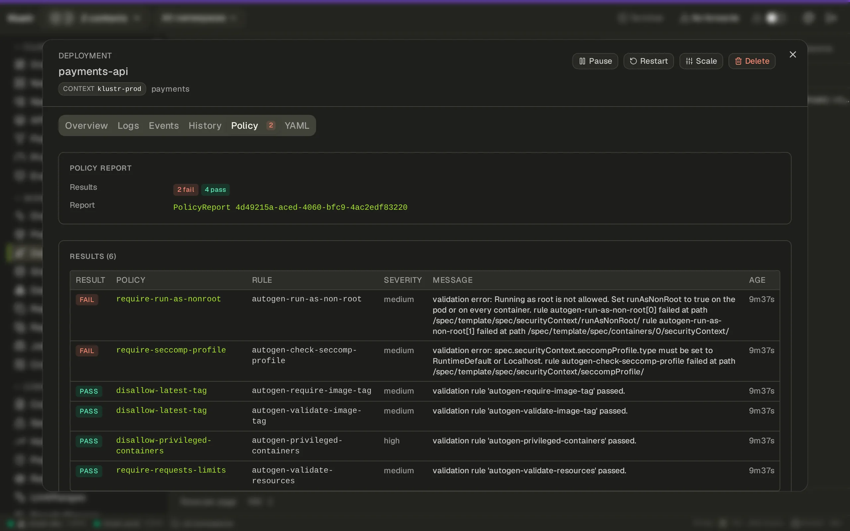Switch to the Overview tab
Screen dimensions: 850x531
[86, 125]
